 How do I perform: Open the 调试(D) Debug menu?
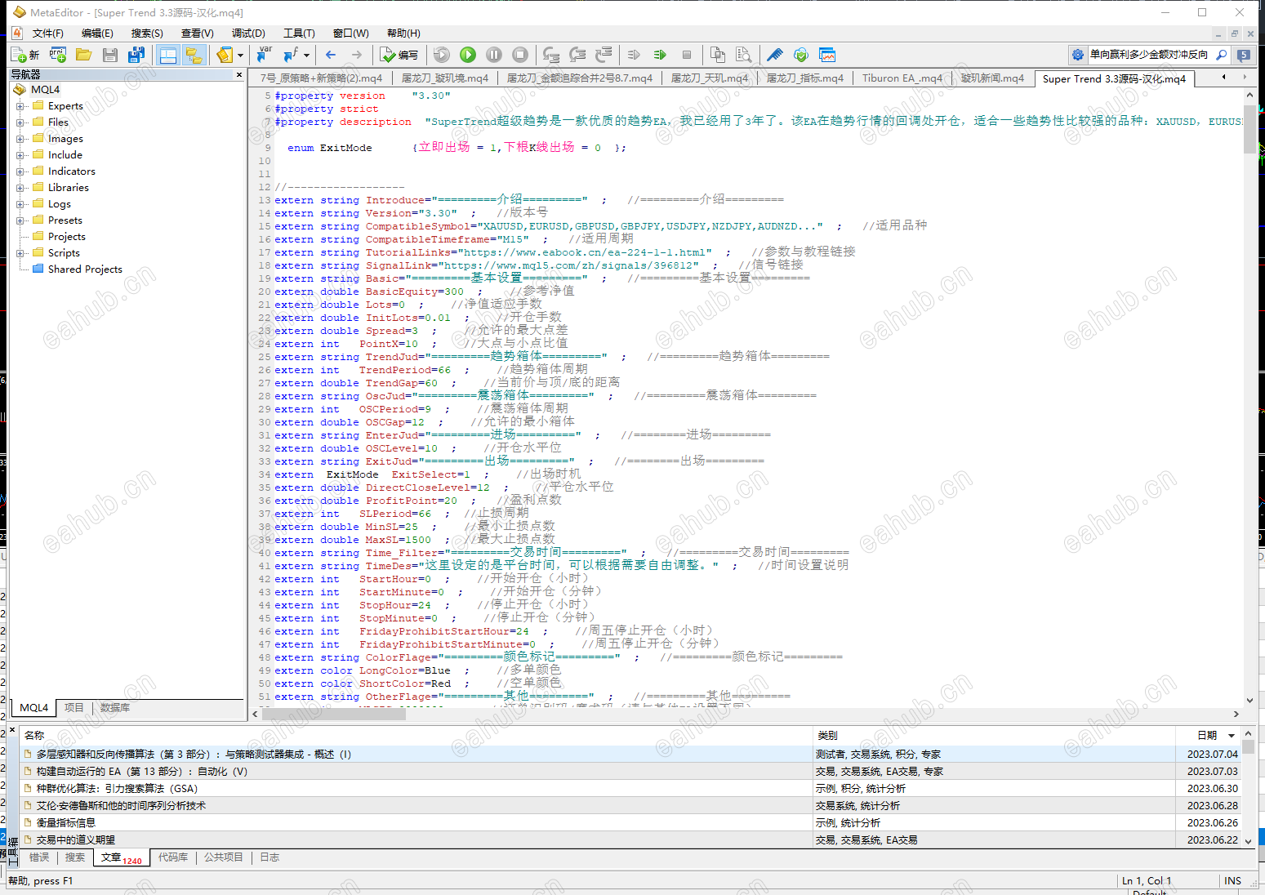[248, 33]
